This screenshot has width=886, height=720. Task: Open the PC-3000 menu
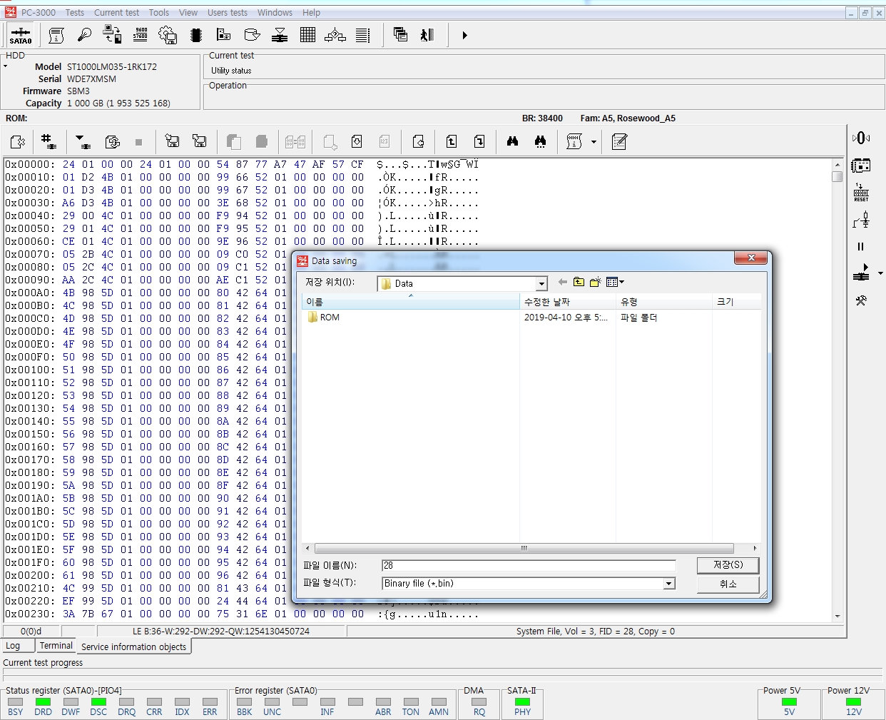pos(39,12)
